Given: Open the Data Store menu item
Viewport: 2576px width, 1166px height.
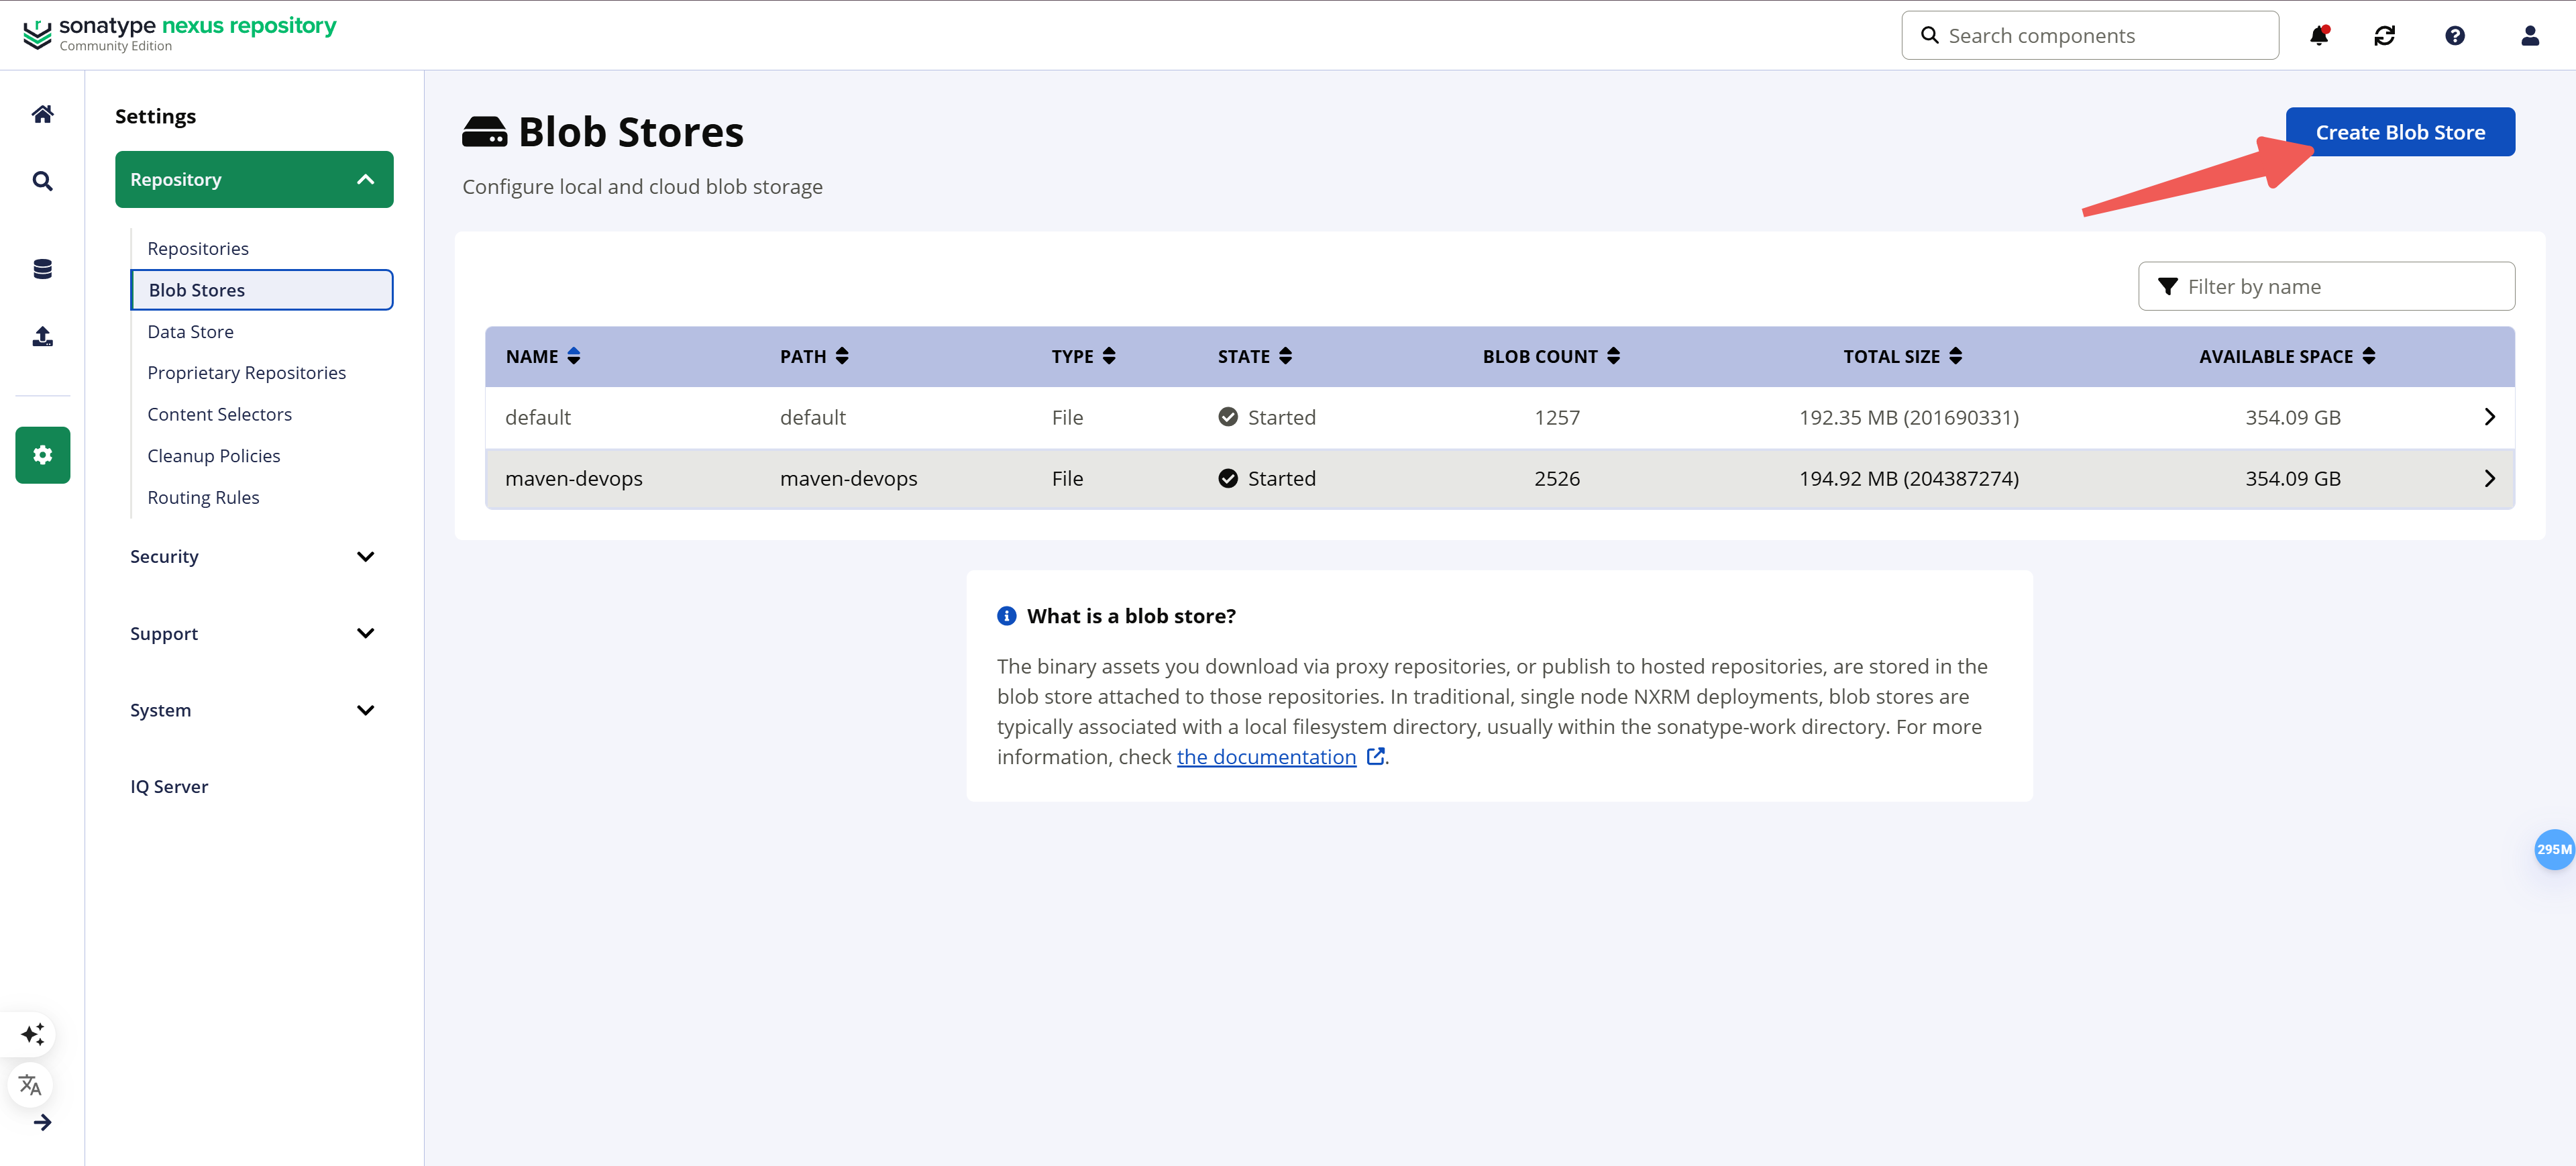Looking at the screenshot, I should pyautogui.click(x=190, y=331).
